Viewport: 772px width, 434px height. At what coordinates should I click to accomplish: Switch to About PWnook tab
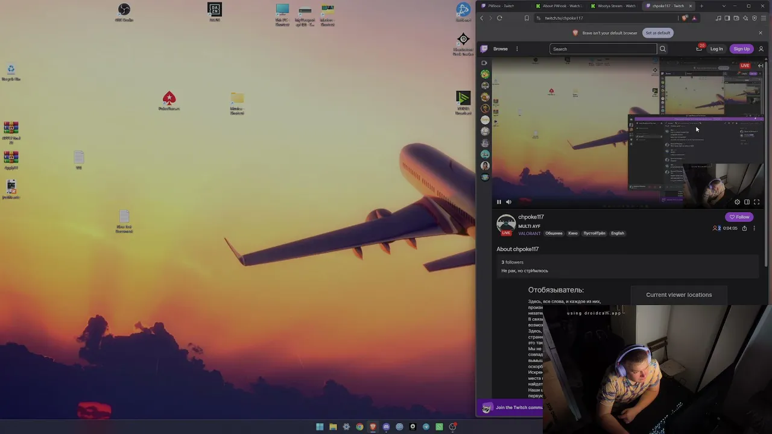(558, 6)
